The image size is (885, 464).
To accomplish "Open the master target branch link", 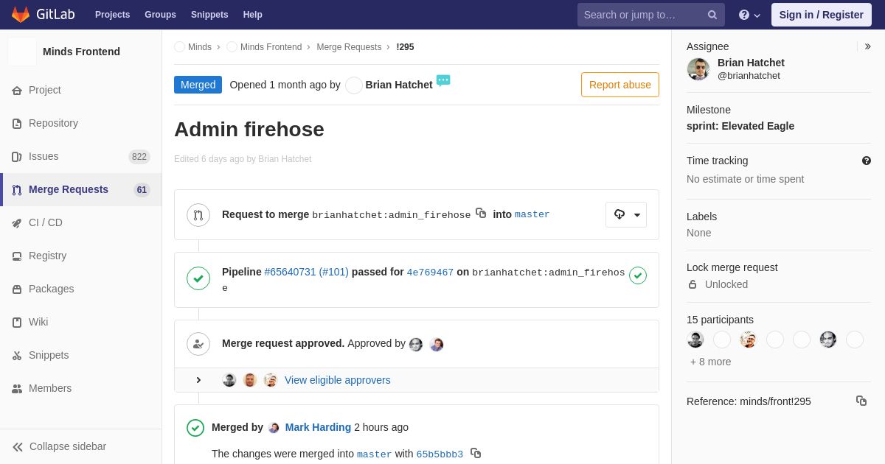I will (532, 215).
